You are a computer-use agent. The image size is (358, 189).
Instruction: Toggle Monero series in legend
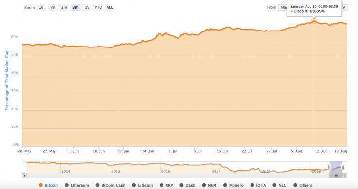point(233,185)
